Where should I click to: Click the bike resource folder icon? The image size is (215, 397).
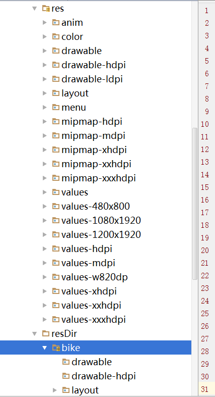[56, 348]
